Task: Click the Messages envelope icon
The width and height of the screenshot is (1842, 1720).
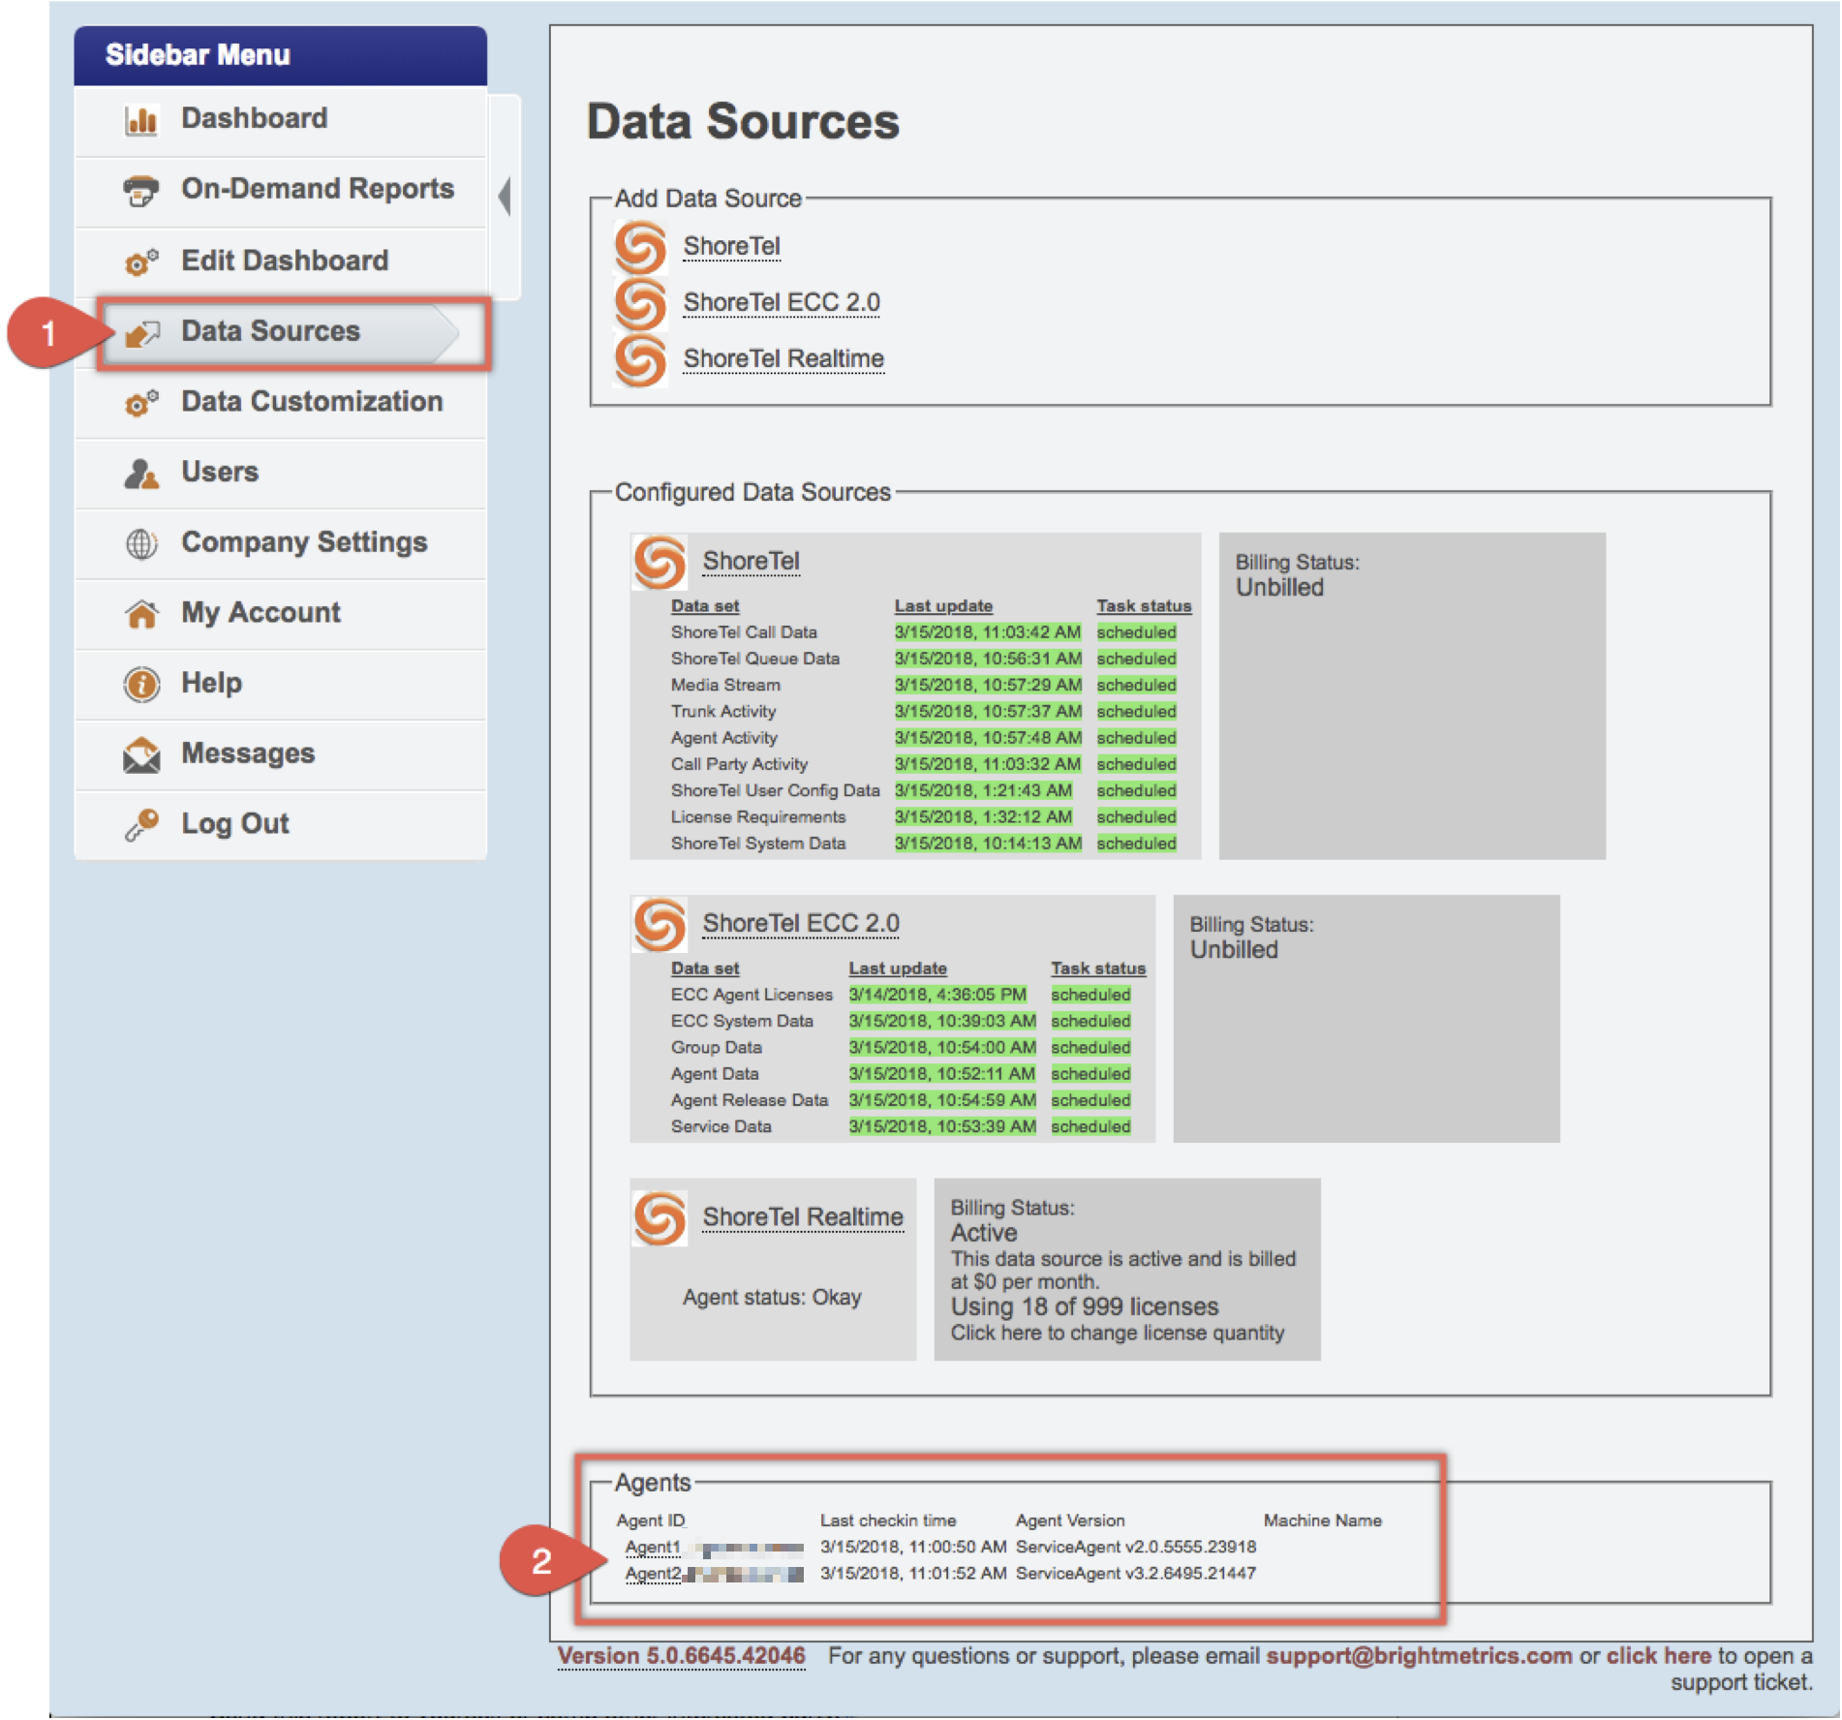Action: pyautogui.click(x=141, y=754)
